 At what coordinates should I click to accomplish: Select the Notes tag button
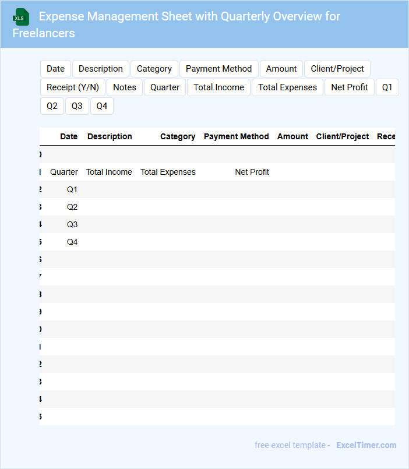(125, 87)
